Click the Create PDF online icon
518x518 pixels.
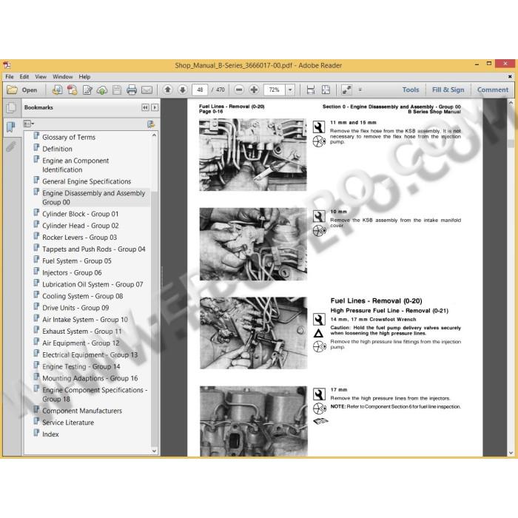[x=72, y=90]
